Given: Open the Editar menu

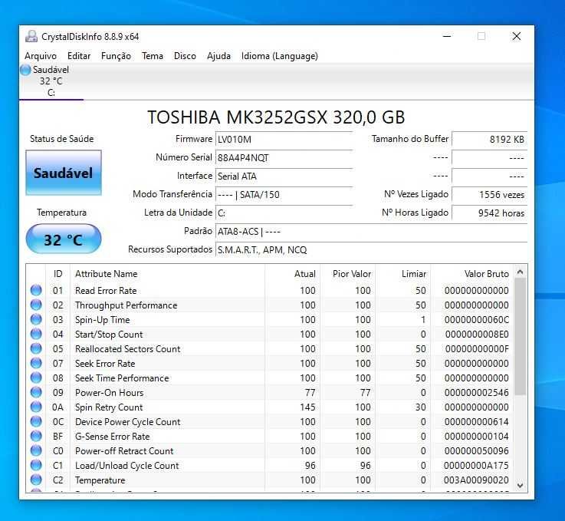Looking at the screenshot, I should 79,56.
